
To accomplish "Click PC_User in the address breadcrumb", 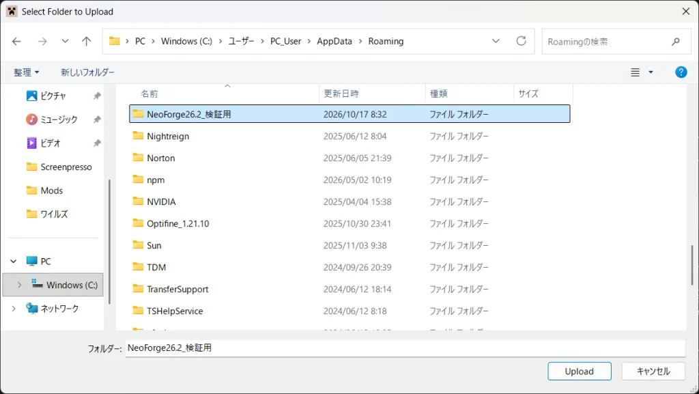I will (286, 41).
